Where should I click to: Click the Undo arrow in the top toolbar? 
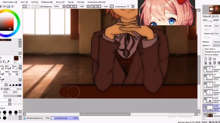[x=24, y=6]
